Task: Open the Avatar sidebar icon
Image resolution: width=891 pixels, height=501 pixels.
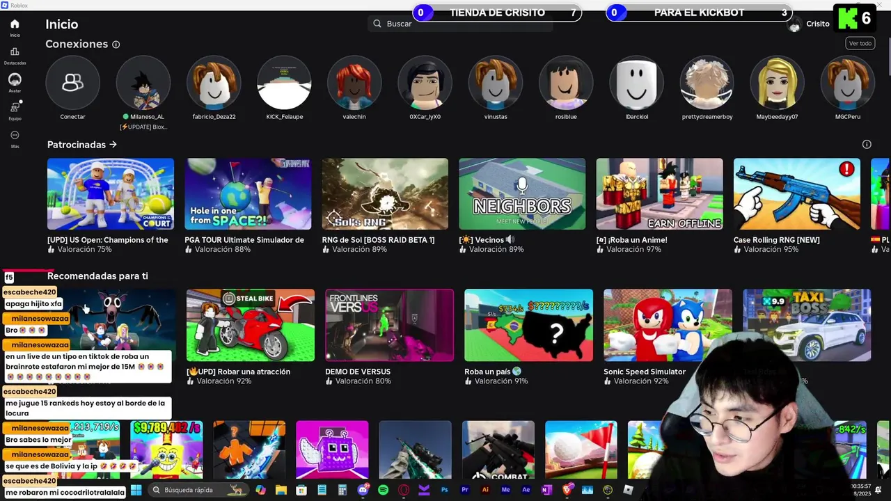Action: [15, 79]
